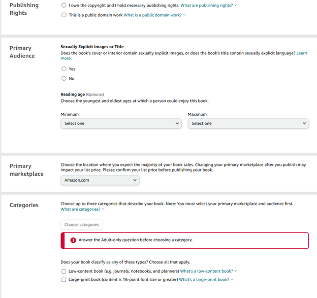The height and width of the screenshot is (298, 317).
Task: Click the red error alert icon
Action: pyautogui.click(x=73, y=240)
